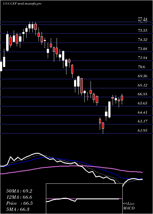
Task: Click the 'USA GEF mail.munafa.pro' chart title
Action: tap(22, 4)
